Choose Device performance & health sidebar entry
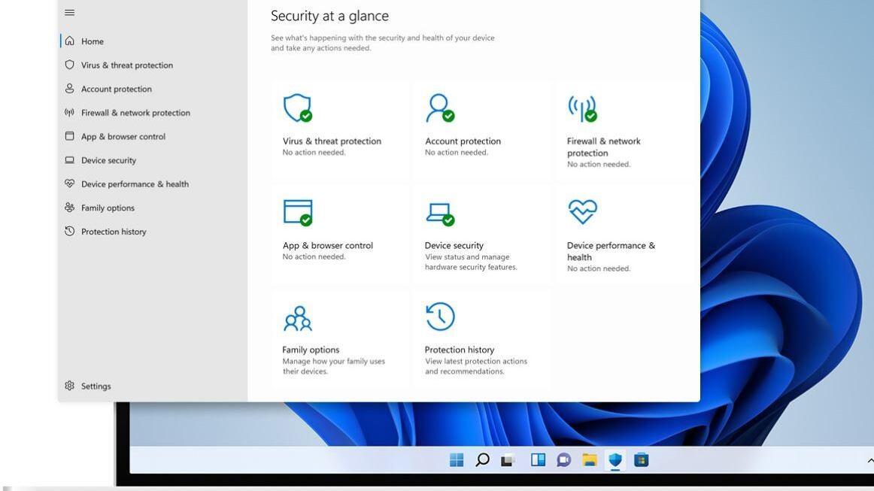Image resolution: width=874 pixels, height=491 pixels. click(x=135, y=184)
